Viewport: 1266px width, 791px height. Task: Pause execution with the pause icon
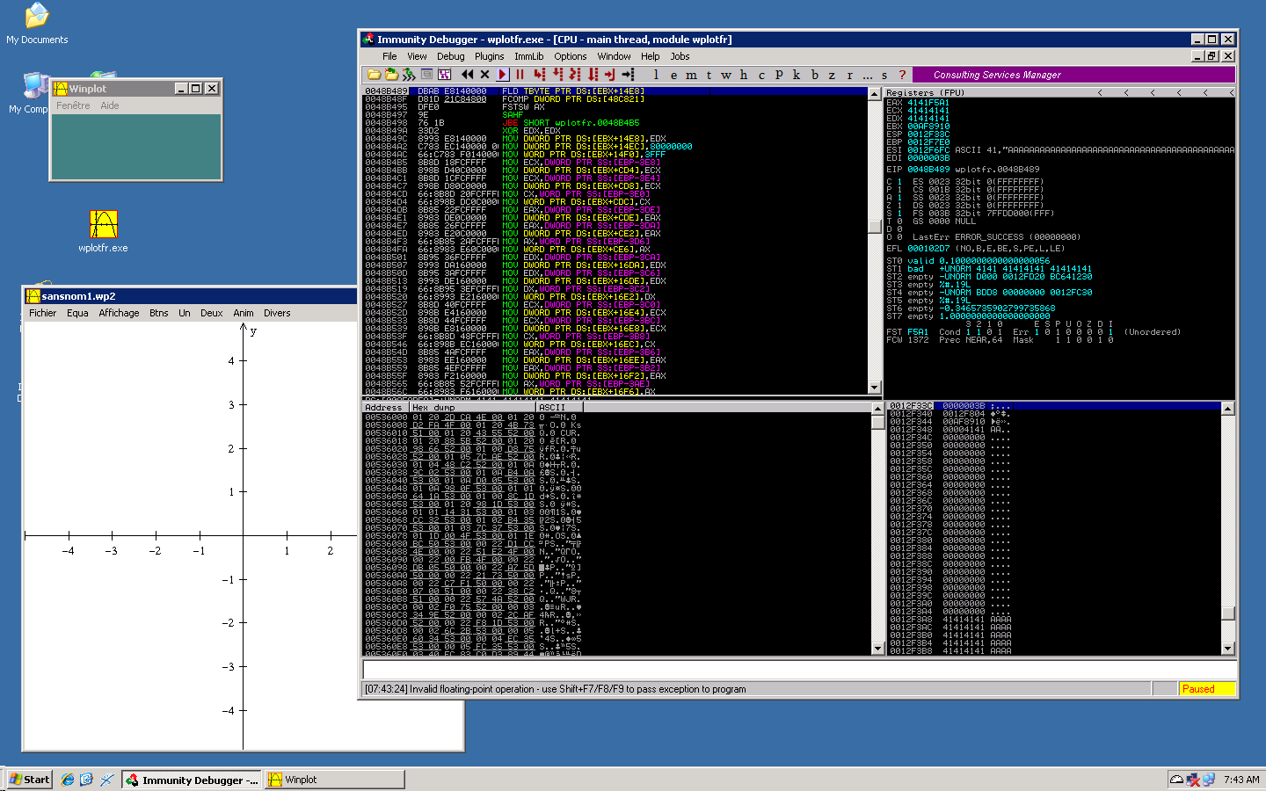pyautogui.click(x=520, y=75)
